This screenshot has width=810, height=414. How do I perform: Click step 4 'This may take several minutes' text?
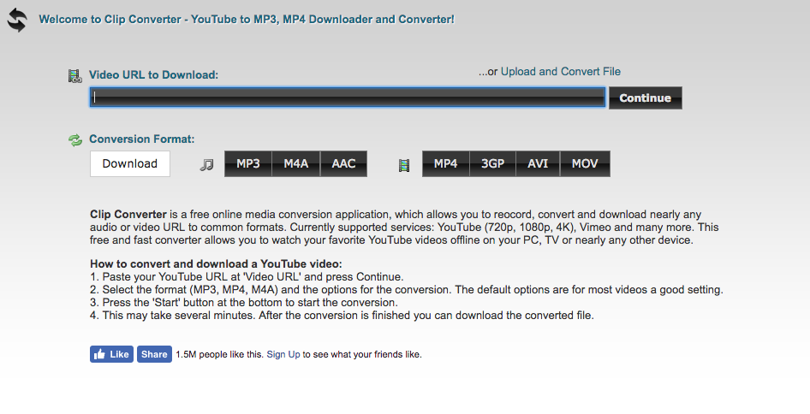pyautogui.click(x=342, y=316)
